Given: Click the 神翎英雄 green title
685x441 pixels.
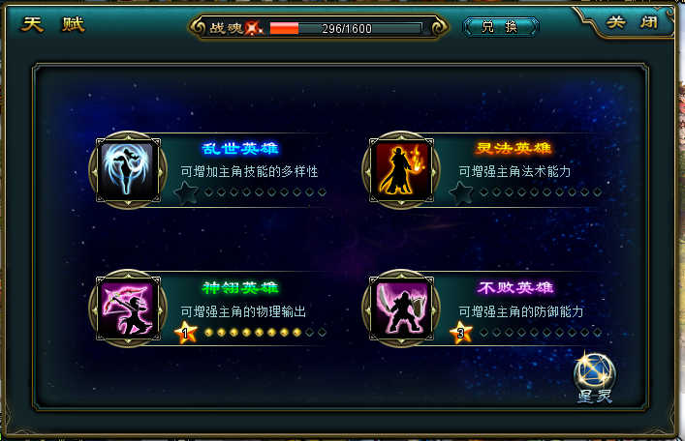Looking at the screenshot, I should pyautogui.click(x=240, y=288).
